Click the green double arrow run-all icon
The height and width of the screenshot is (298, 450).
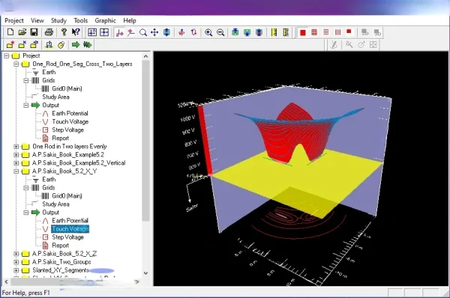point(88,44)
